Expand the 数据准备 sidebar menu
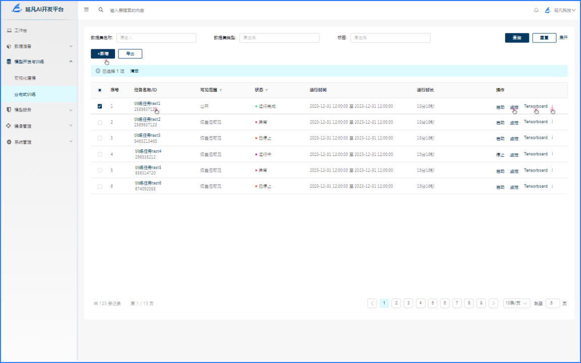Viewport: 581px width, 363px height. (x=38, y=46)
